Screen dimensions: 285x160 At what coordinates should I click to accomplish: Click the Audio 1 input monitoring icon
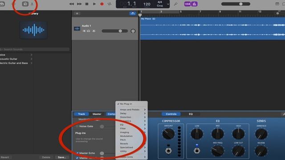tap(94, 31)
